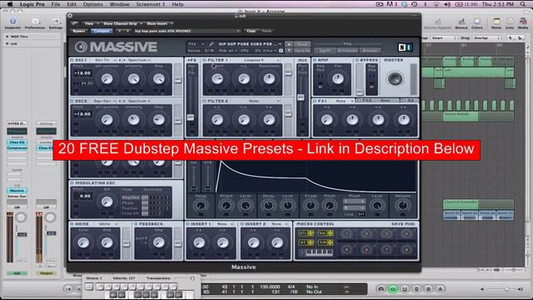Click the volume icon in menu bar
Viewport: 533px width, 300px height.
pos(447,4)
